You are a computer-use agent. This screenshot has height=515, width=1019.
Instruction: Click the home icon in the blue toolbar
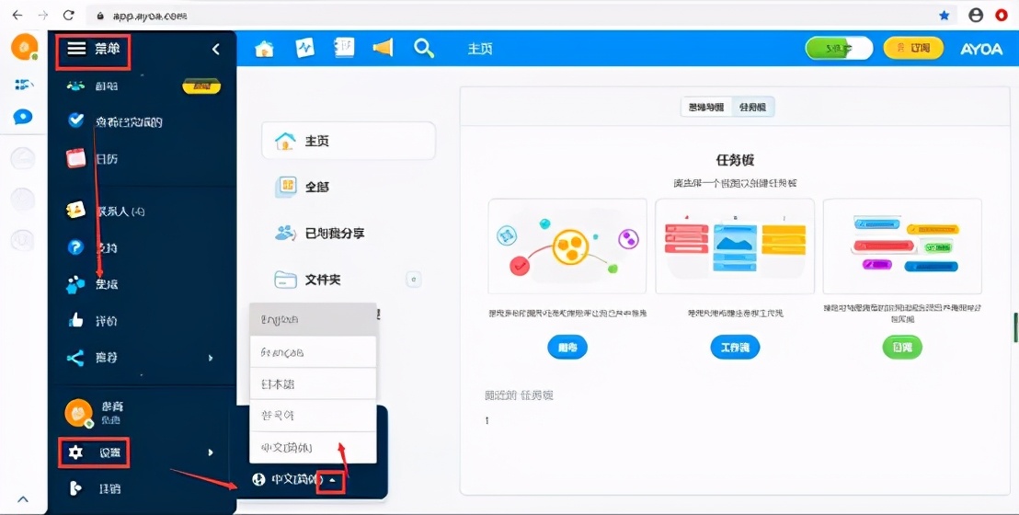pyautogui.click(x=264, y=49)
